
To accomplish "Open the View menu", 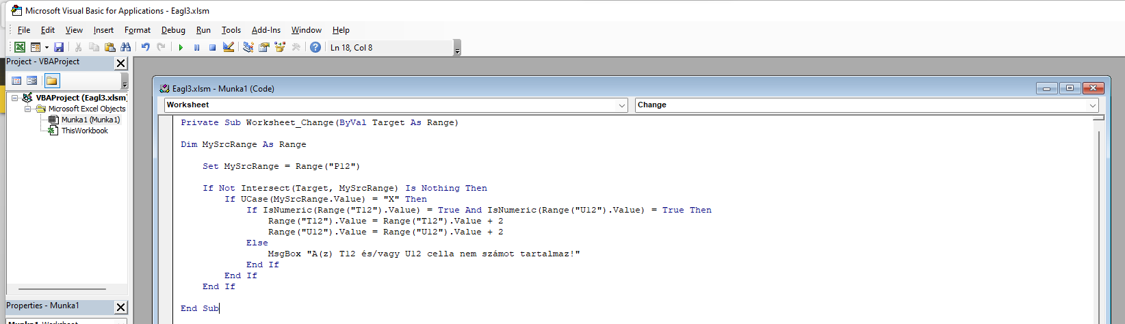I will click(74, 30).
